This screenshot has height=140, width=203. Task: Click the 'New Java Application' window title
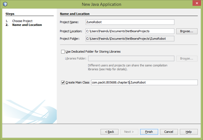click(101, 4)
